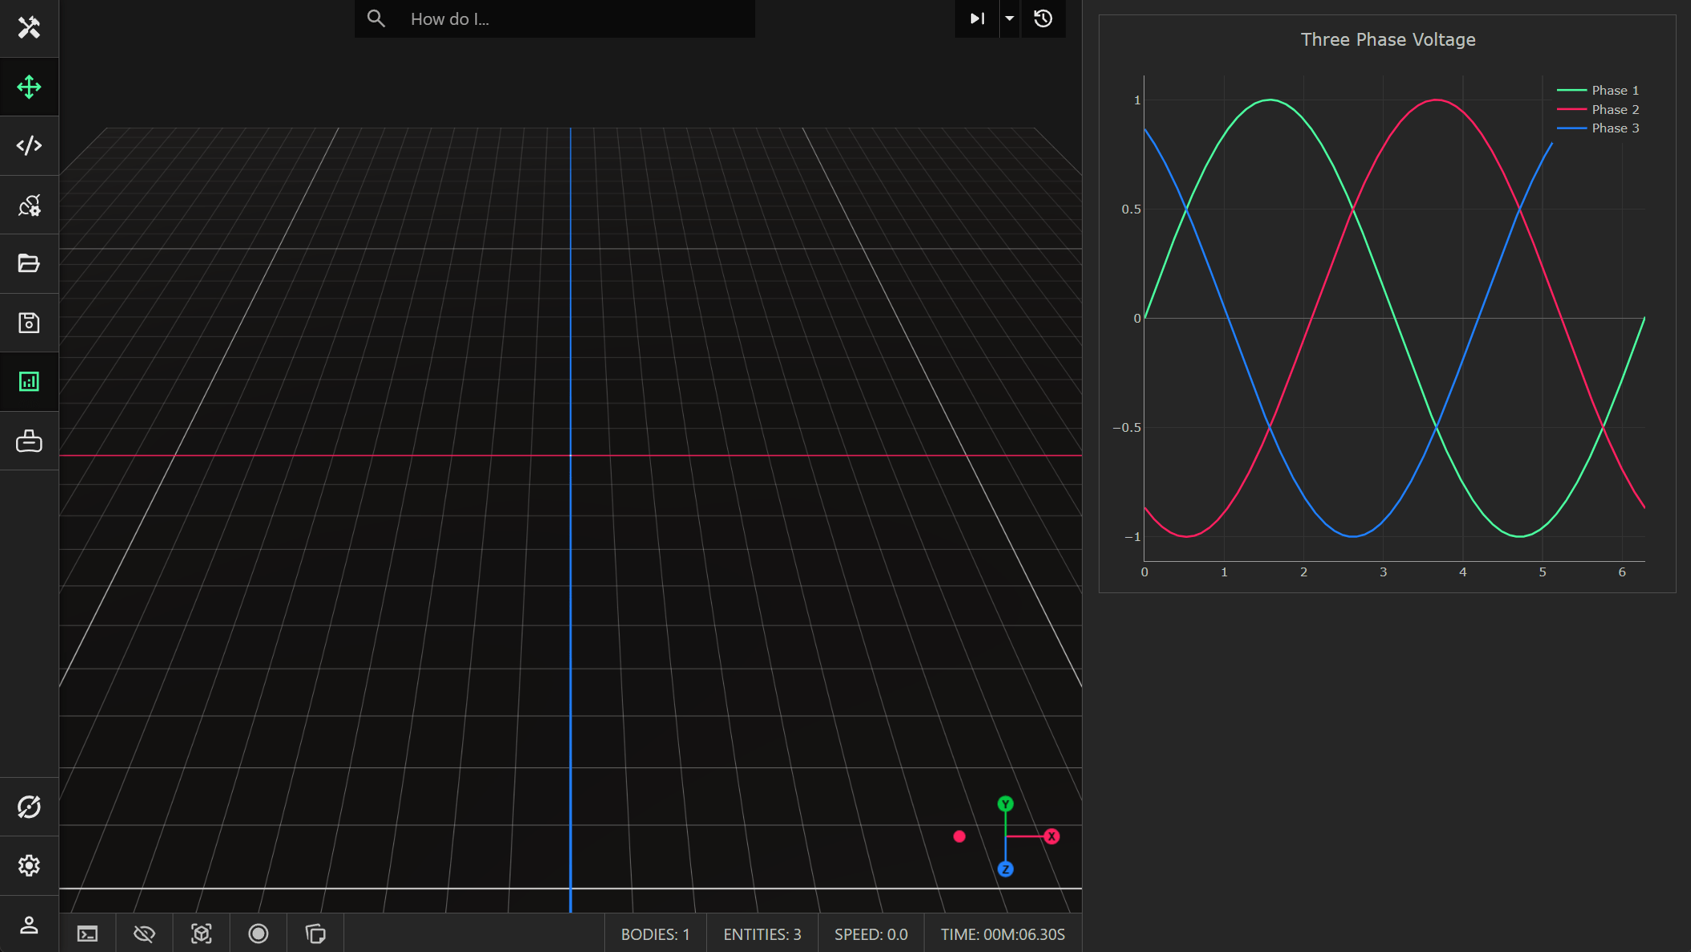Open the user account icon

point(29,925)
